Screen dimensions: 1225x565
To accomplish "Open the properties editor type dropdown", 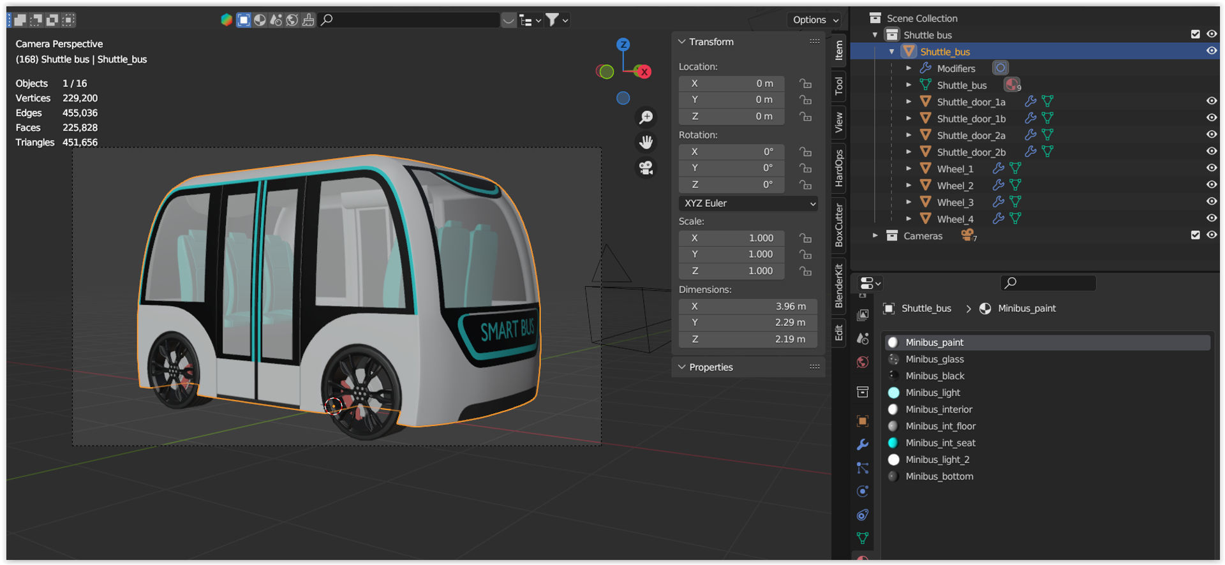I will [870, 283].
